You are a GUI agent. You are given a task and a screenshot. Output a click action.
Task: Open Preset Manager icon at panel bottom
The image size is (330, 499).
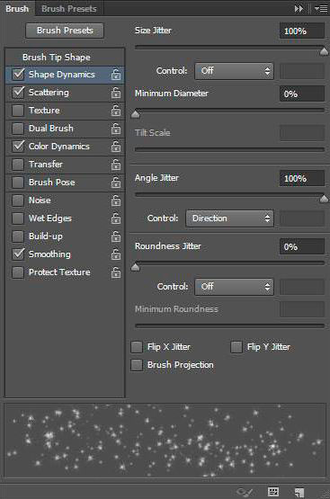[x=273, y=492]
